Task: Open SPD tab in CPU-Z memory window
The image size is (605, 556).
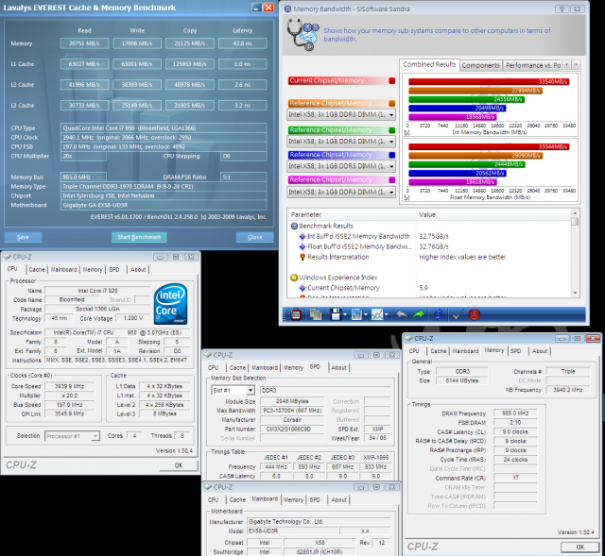Action: tap(515, 351)
